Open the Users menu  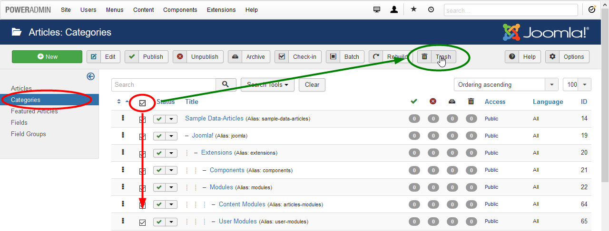88,9
